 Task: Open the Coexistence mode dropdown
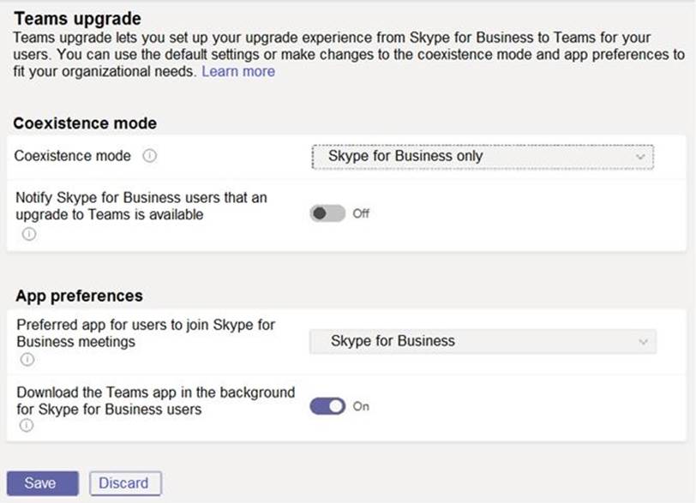(483, 157)
